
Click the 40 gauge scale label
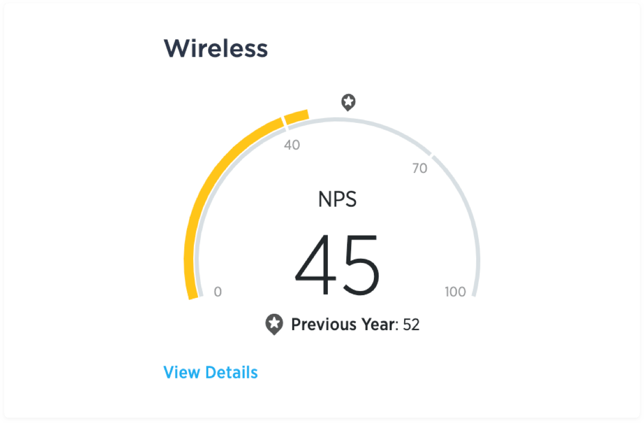point(292,145)
